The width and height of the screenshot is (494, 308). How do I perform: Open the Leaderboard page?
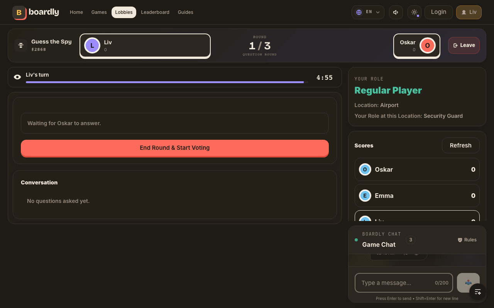click(x=155, y=12)
